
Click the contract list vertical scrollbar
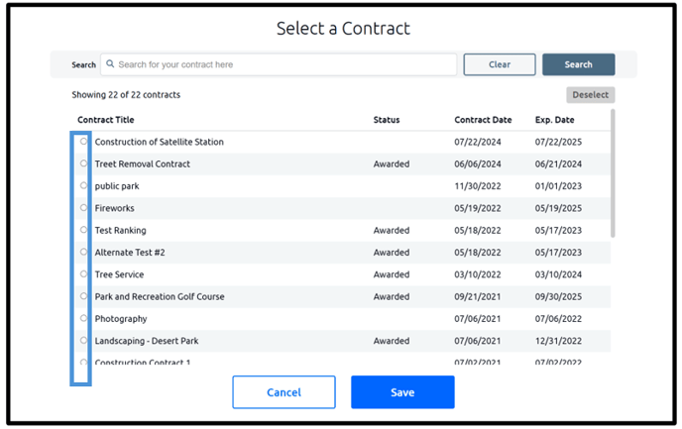(613, 173)
